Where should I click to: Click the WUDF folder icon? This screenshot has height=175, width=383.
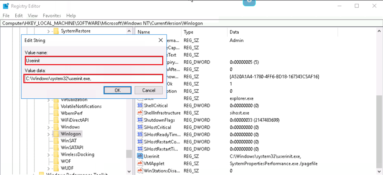(56, 168)
